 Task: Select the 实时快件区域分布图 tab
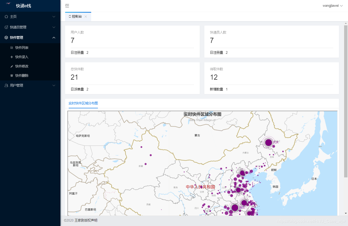(x=83, y=103)
